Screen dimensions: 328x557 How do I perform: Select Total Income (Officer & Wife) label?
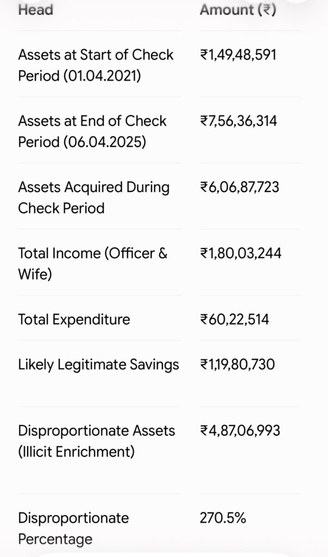(x=92, y=264)
